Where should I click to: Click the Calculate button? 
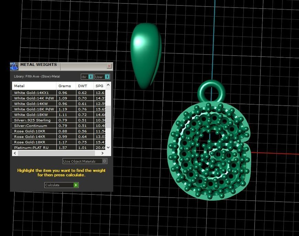coord(61,185)
